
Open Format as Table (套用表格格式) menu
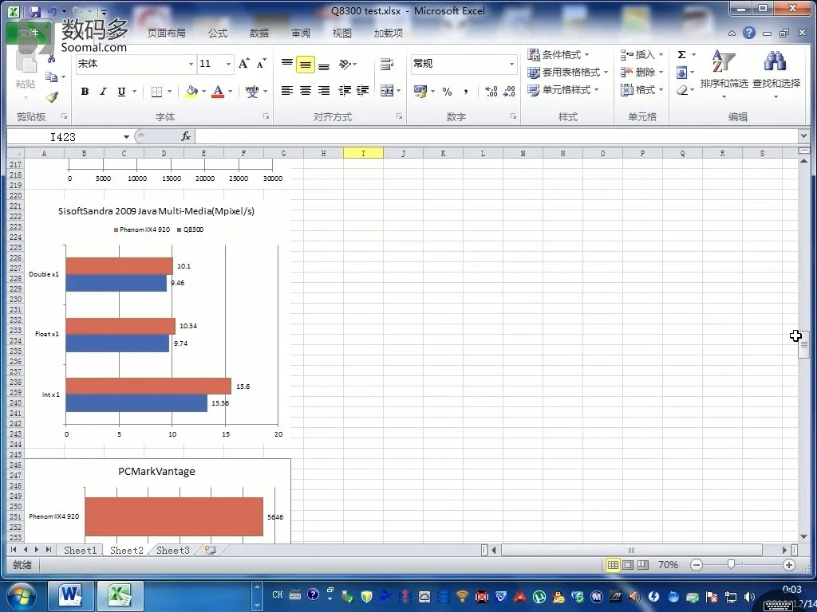coord(567,73)
